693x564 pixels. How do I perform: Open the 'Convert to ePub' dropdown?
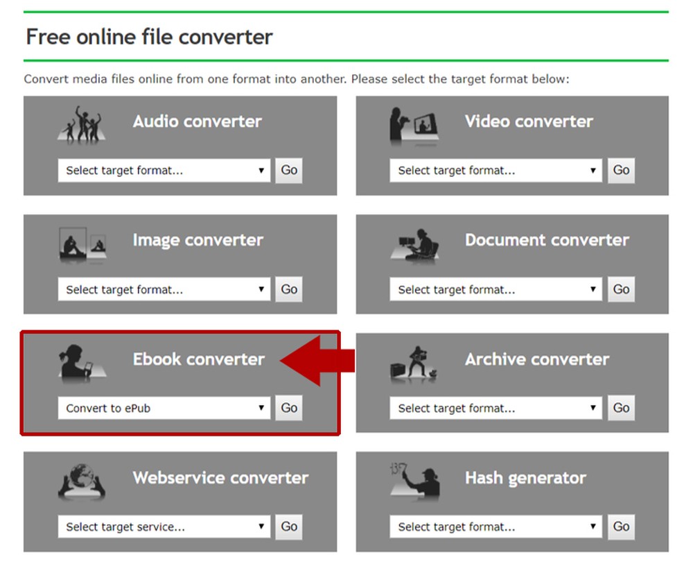[x=164, y=408]
